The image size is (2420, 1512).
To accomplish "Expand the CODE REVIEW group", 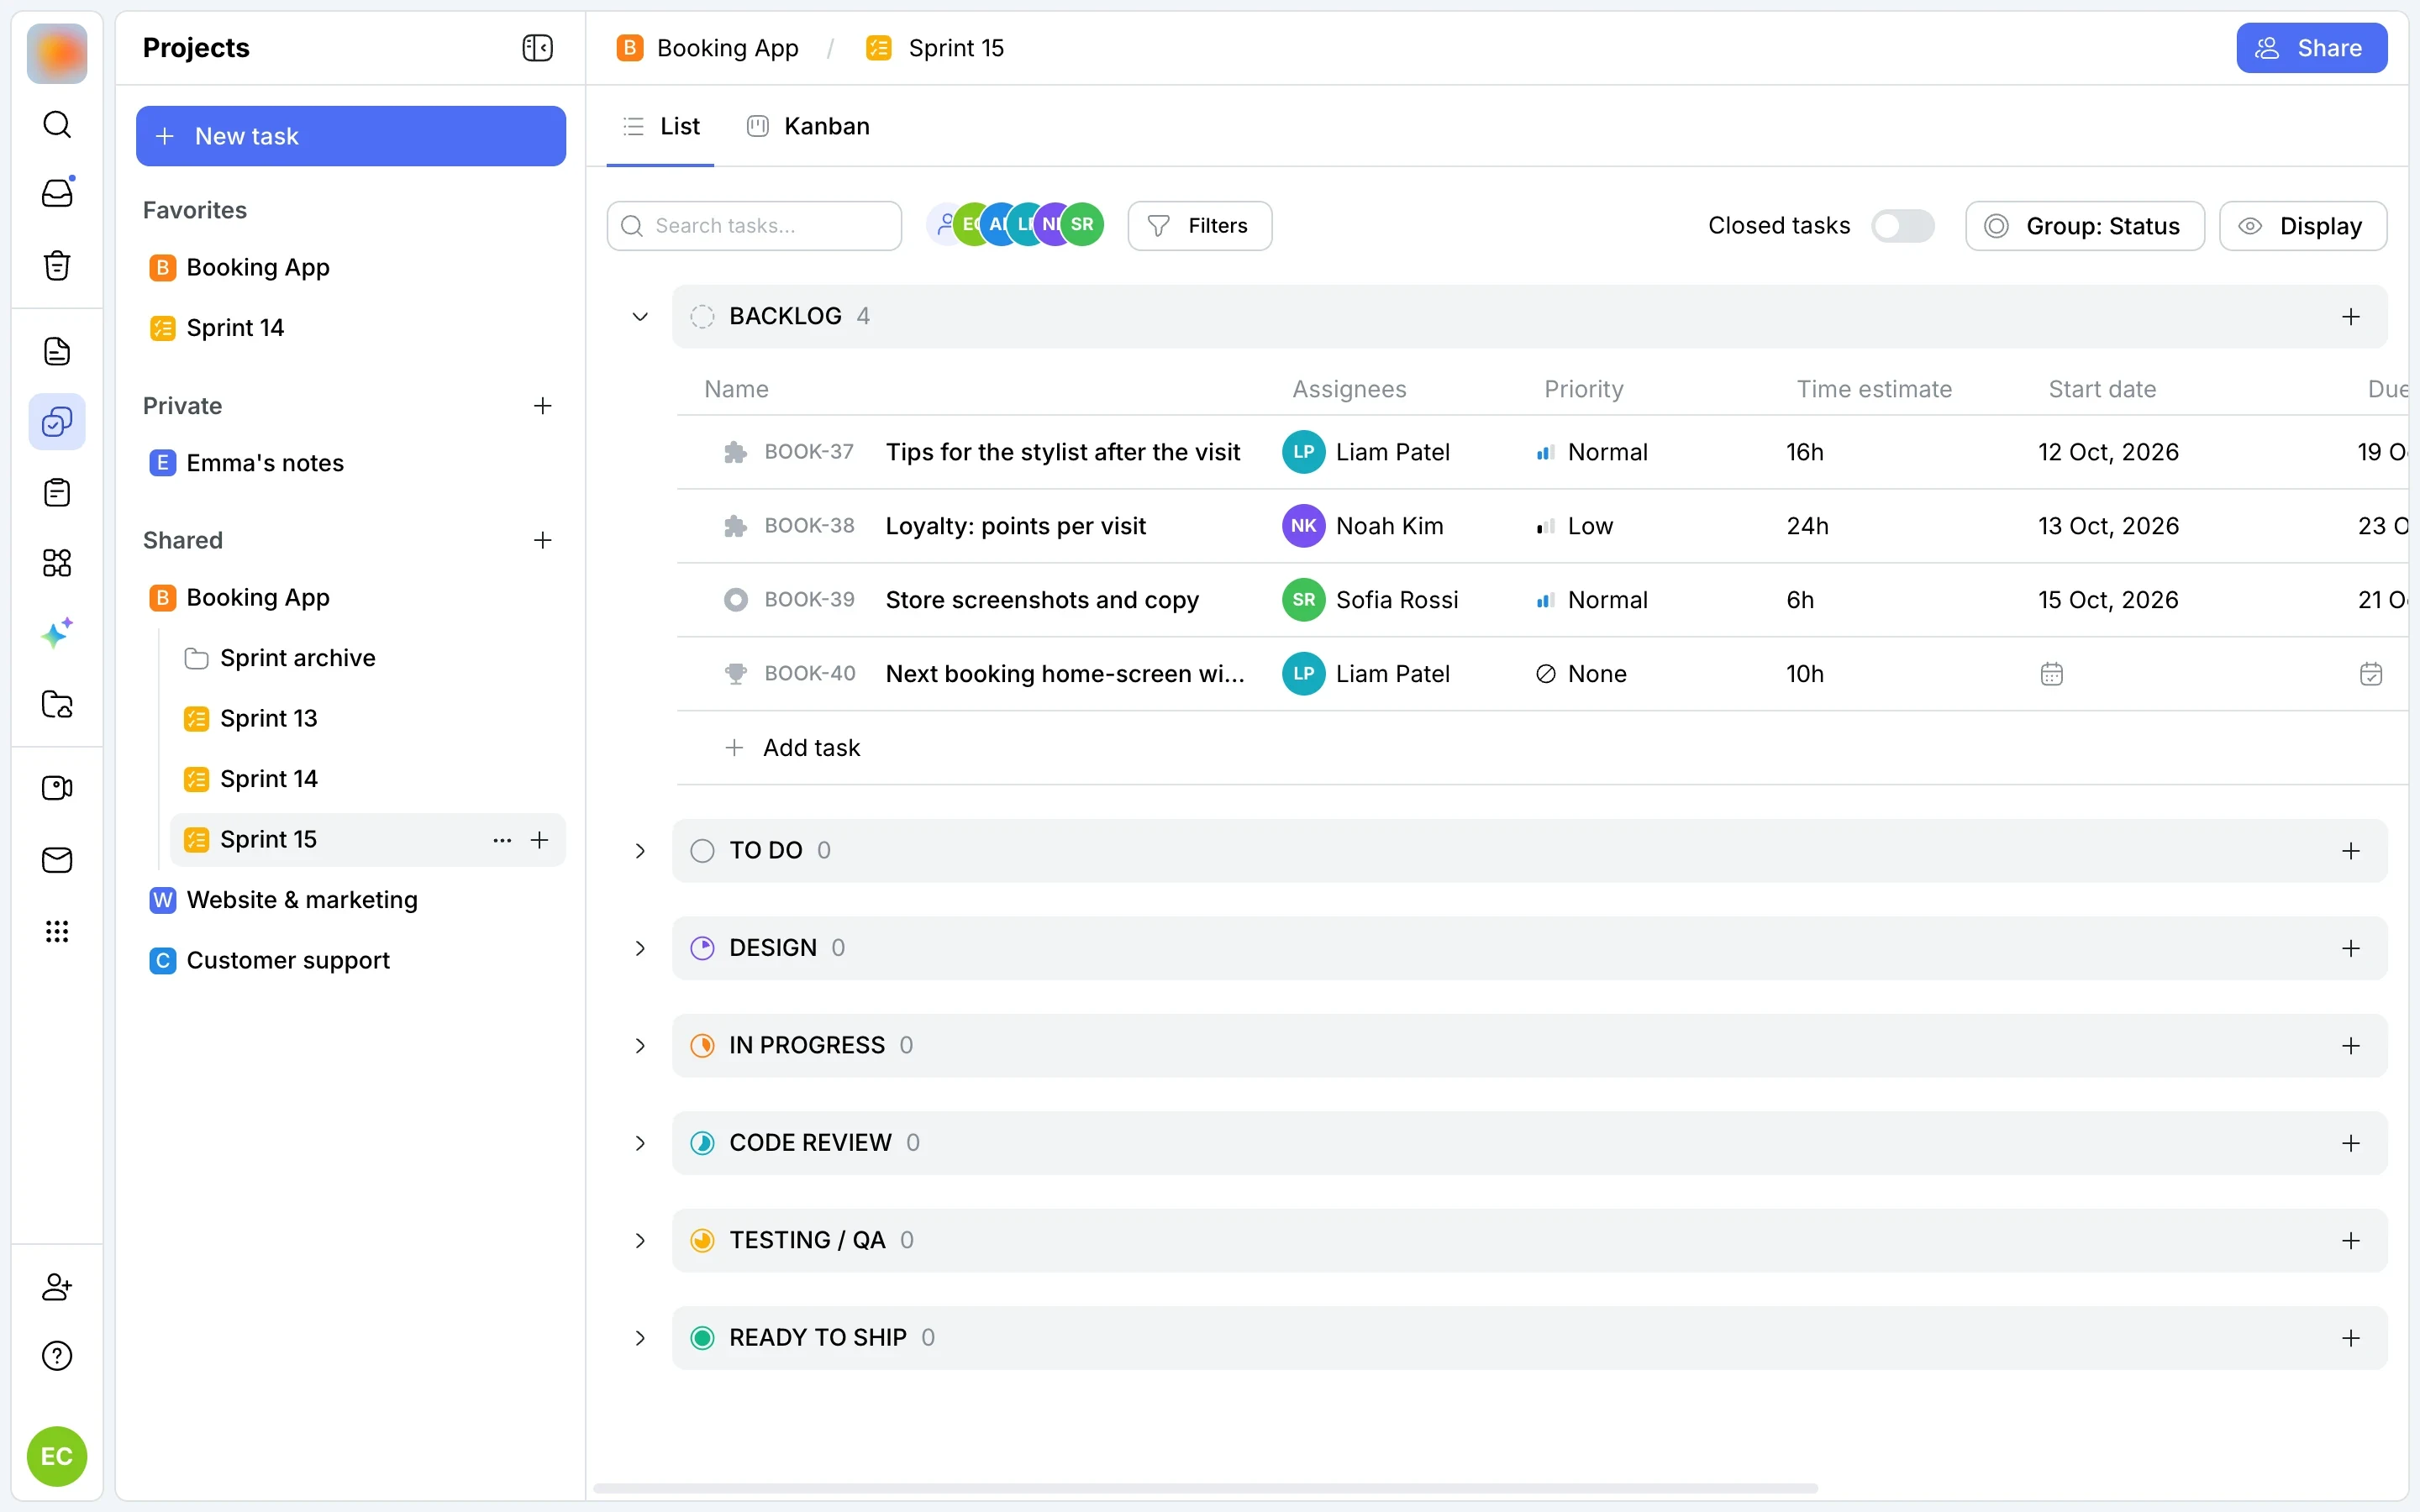I will (640, 1143).
